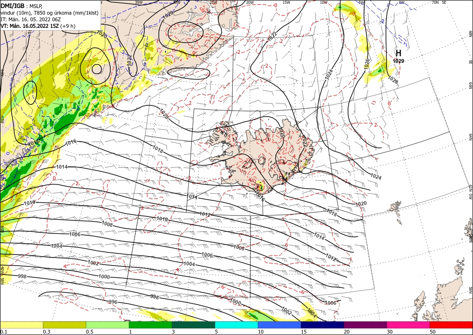Select the 'VT: Mán. 16.05.2022 15Z (+9 h)' line
Image resolution: width=473 pixels, height=335 pixels.
pyautogui.click(x=38, y=26)
